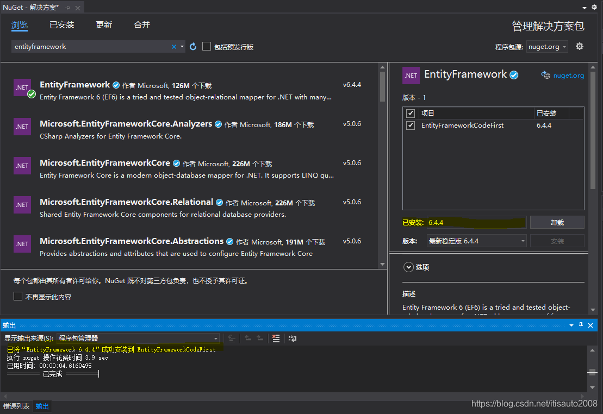Click the installed version 6.4.4 field
The height and width of the screenshot is (414, 603).
tap(476, 223)
